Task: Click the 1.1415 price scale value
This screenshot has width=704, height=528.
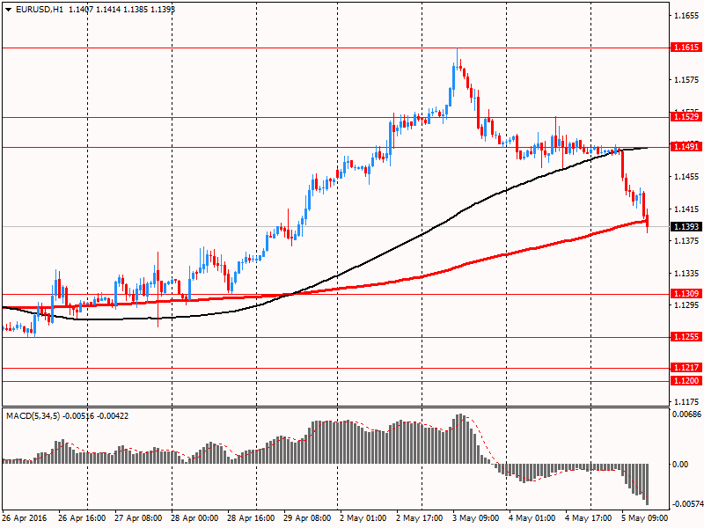Action: (686, 209)
